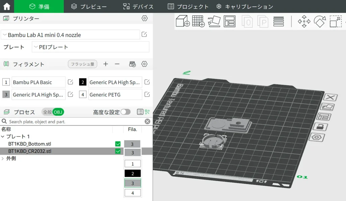Click the add object cube icon
Viewport: 346px width, 201px height.
183,21
